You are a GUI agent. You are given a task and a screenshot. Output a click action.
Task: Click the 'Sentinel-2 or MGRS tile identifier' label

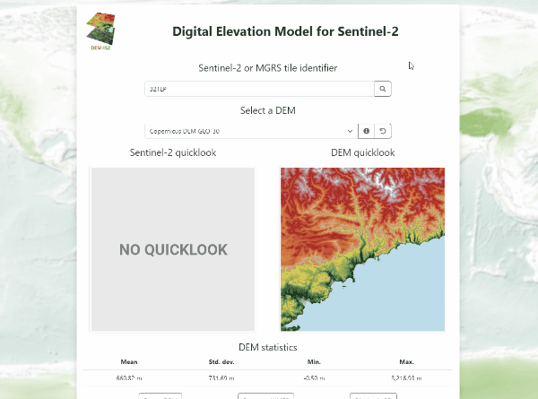(x=267, y=68)
